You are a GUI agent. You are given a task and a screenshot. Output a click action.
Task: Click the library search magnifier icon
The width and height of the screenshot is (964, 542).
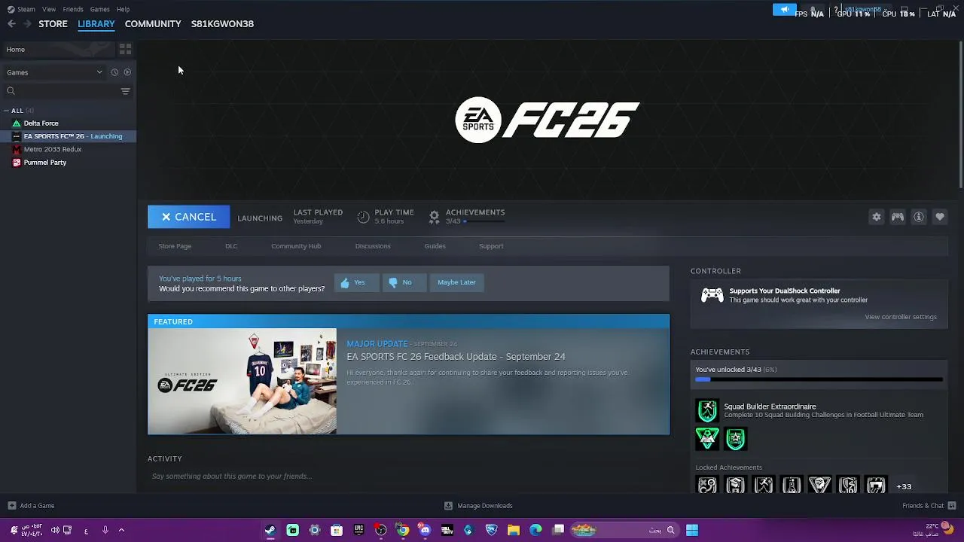[11, 91]
